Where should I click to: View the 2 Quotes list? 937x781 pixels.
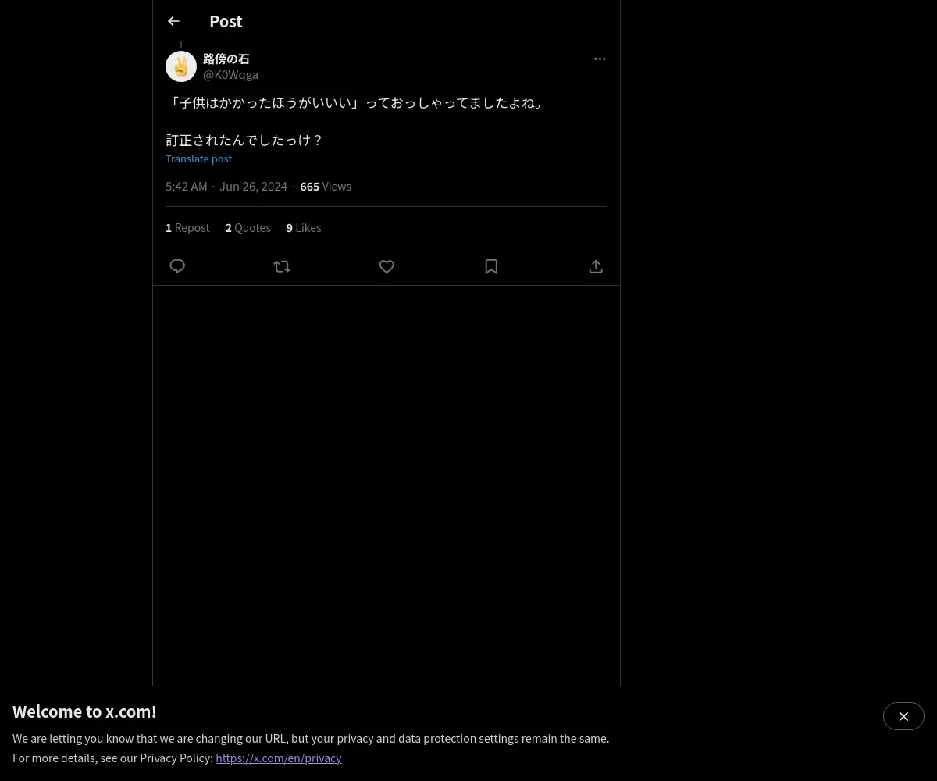point(248,227)
